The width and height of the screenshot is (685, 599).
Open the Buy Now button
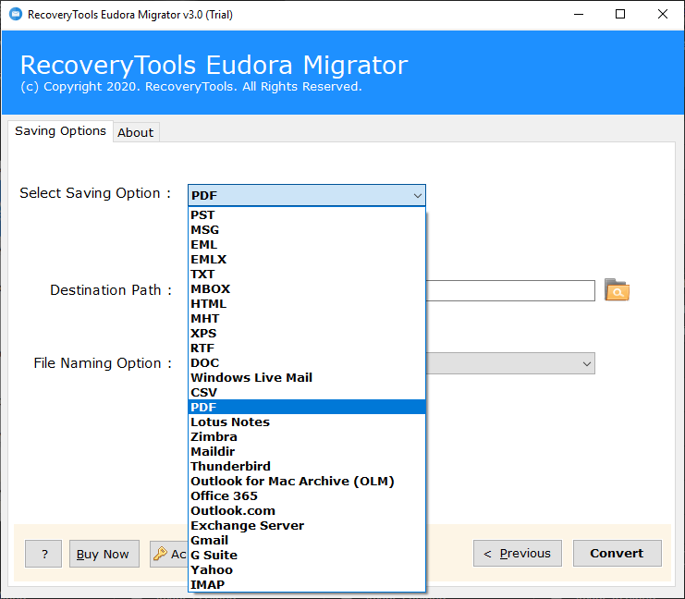103,554
